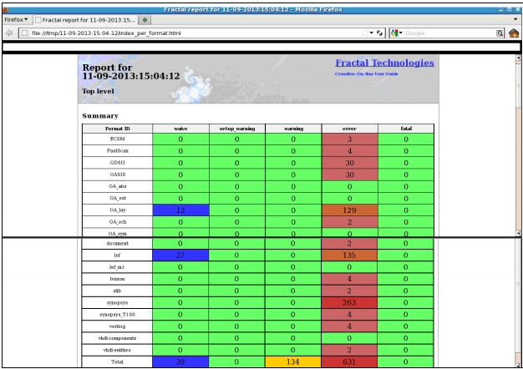Click the 'warning' column header

293,129
